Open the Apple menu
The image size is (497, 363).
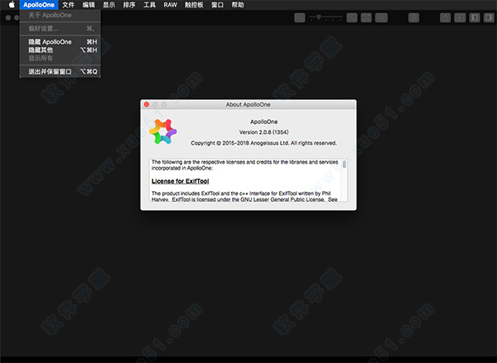[12, 5]
